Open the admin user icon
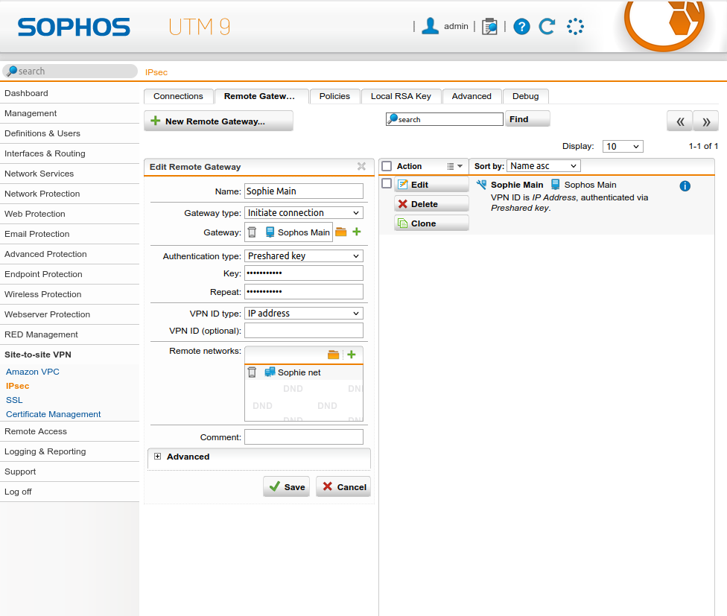 (430, 27)
